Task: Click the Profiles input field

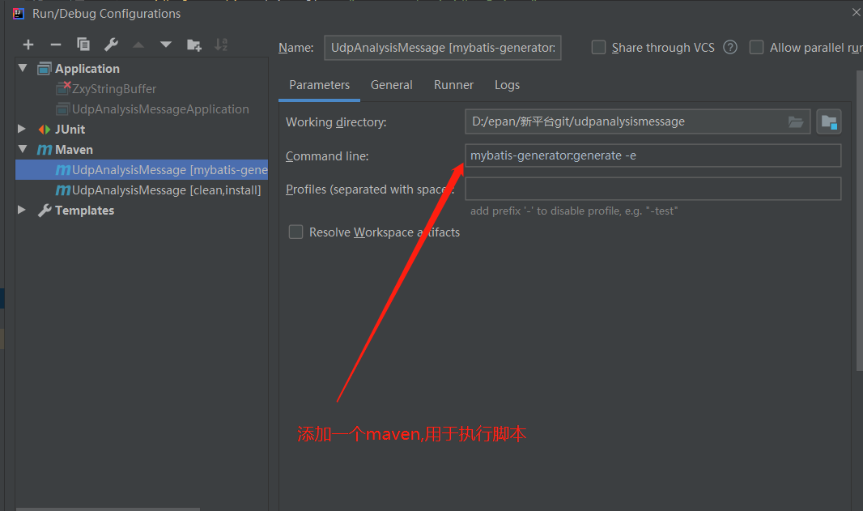Action: pyautogui.click(x=653, y=189)
